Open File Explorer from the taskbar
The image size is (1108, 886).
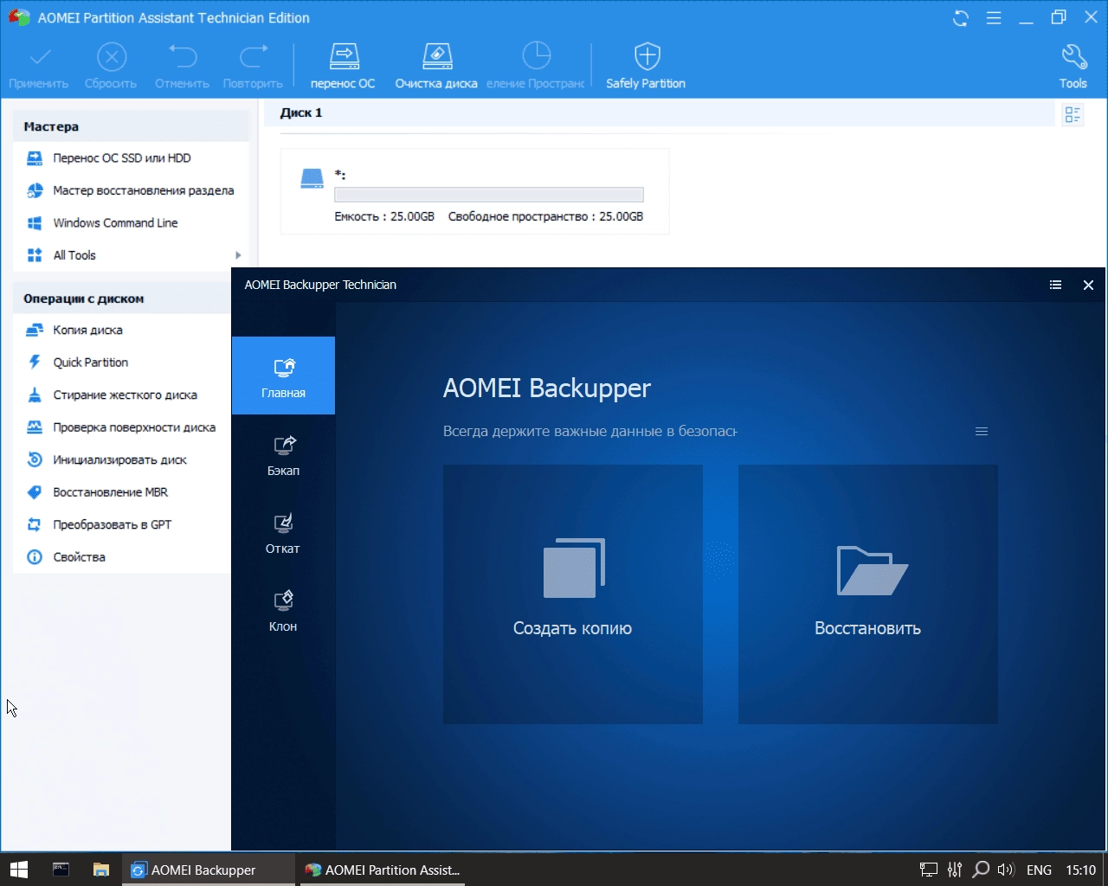(101, 870)
